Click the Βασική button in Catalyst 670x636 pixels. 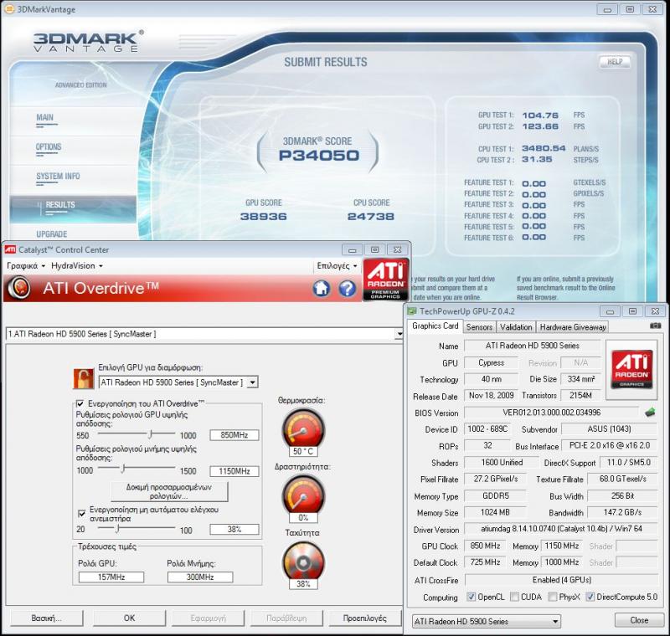(47, 618)
